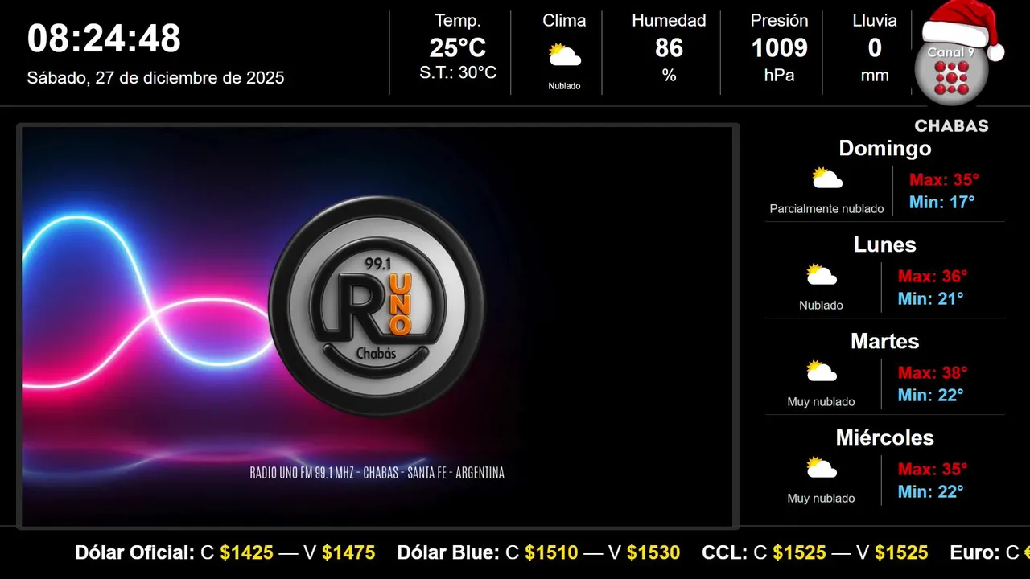Click the Humedad heading

tap(669, 21)
